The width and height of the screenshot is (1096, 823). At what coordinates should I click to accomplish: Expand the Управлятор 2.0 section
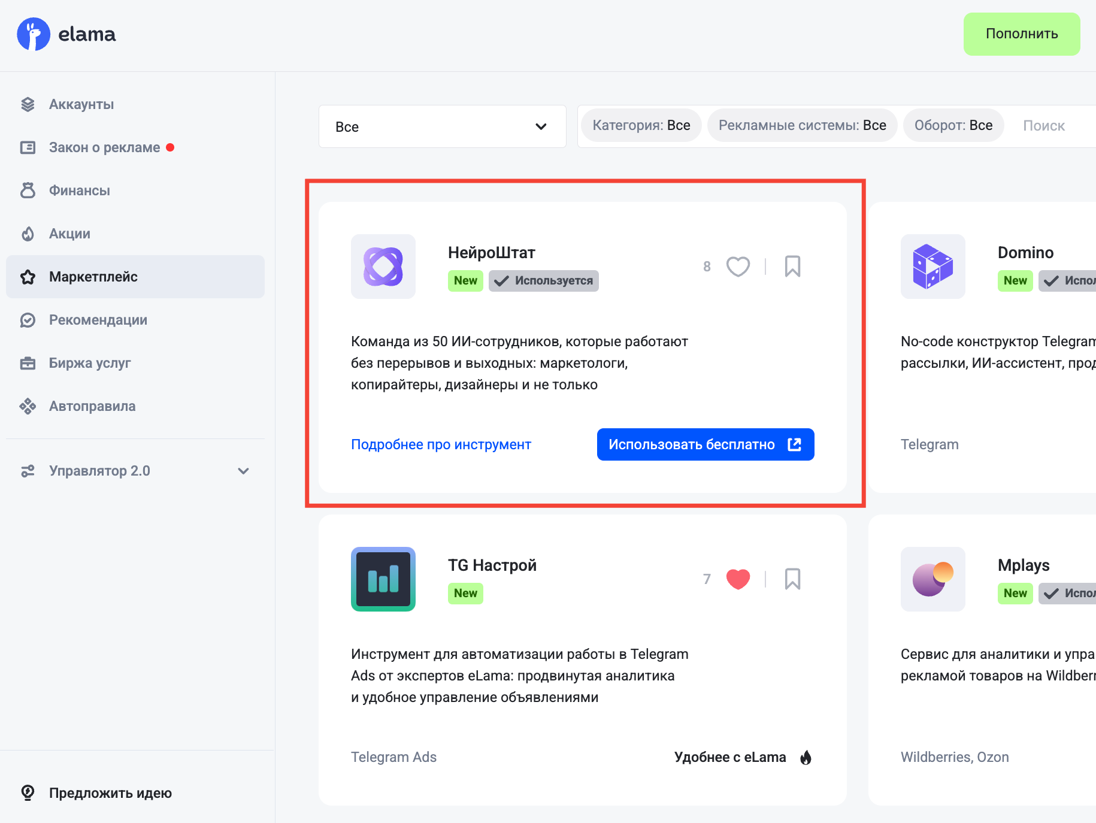point(243,471)
